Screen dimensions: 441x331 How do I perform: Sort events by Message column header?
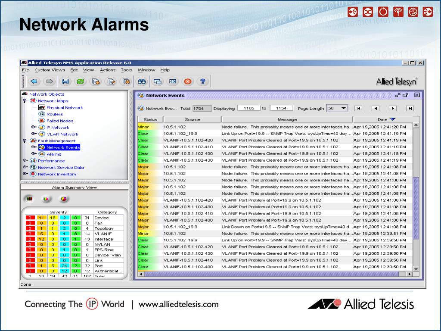coord(287,119)
